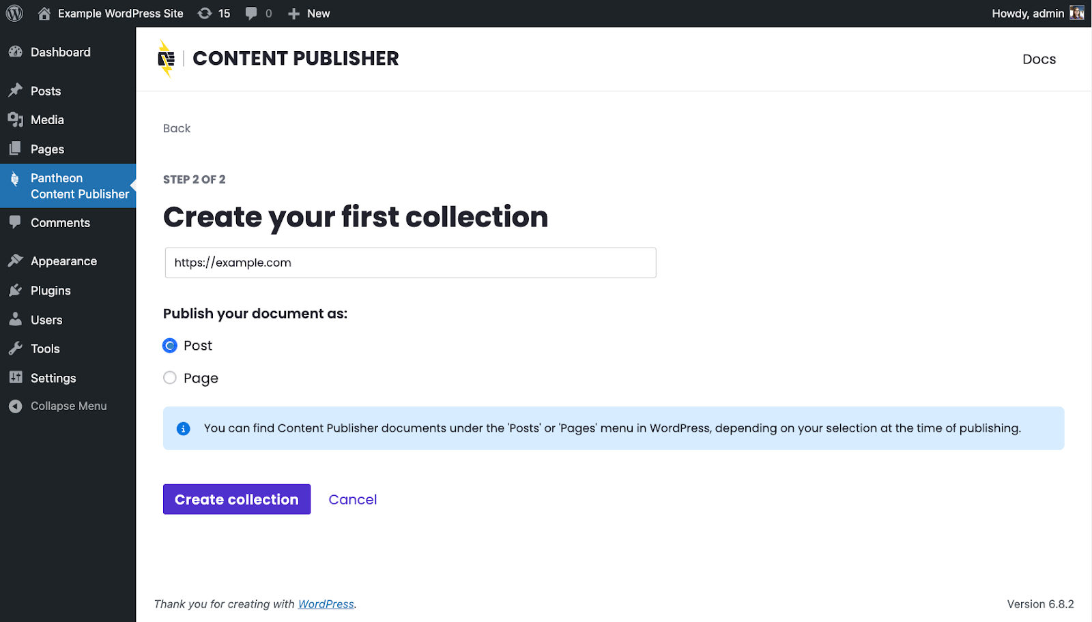
Task: Go Back to the previous step
Action: [x=177, y=128]
